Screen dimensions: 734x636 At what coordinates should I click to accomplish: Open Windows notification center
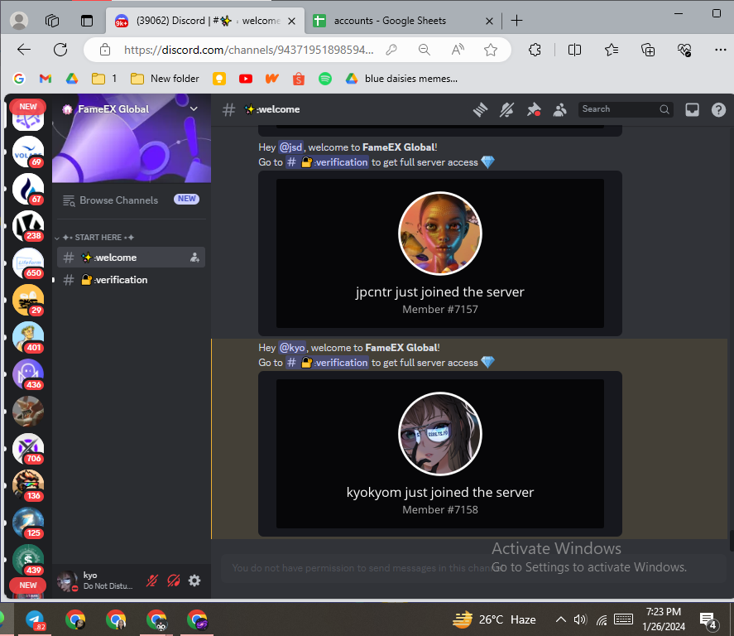coord(708,621)
